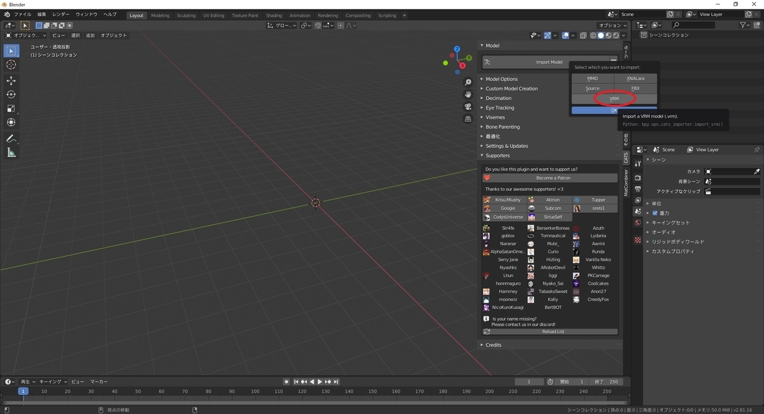Click the Reload List button
Viewport: 764px width, 414px height.
coord(550,332)
